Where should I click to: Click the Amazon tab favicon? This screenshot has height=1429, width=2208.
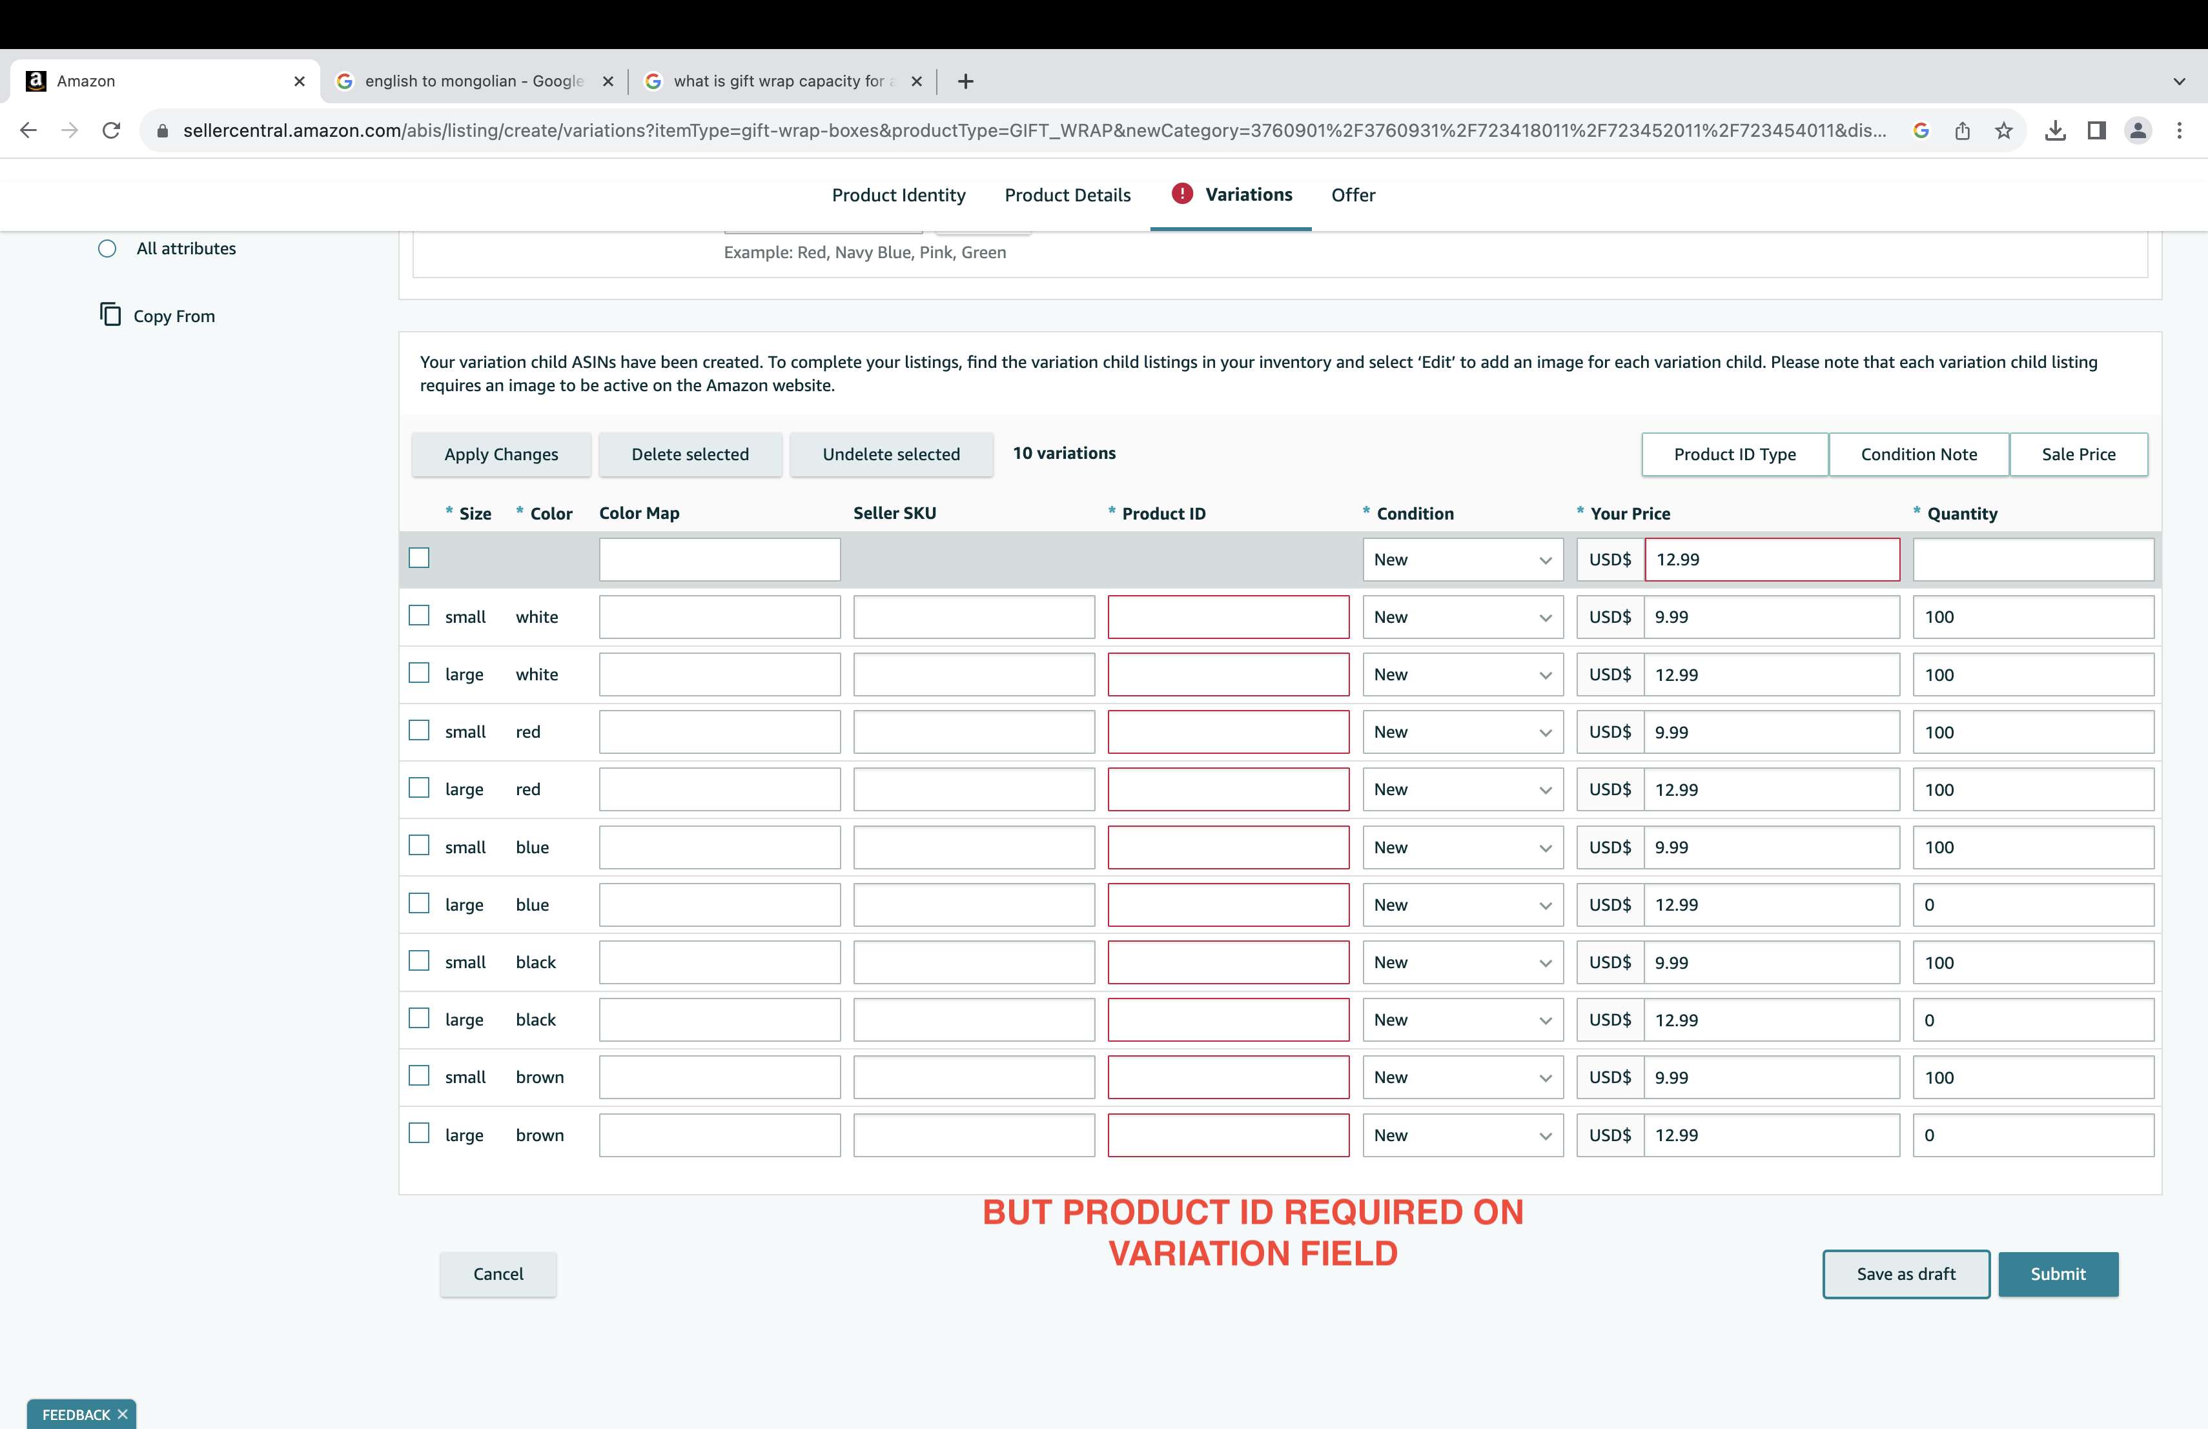click(36, 81)
